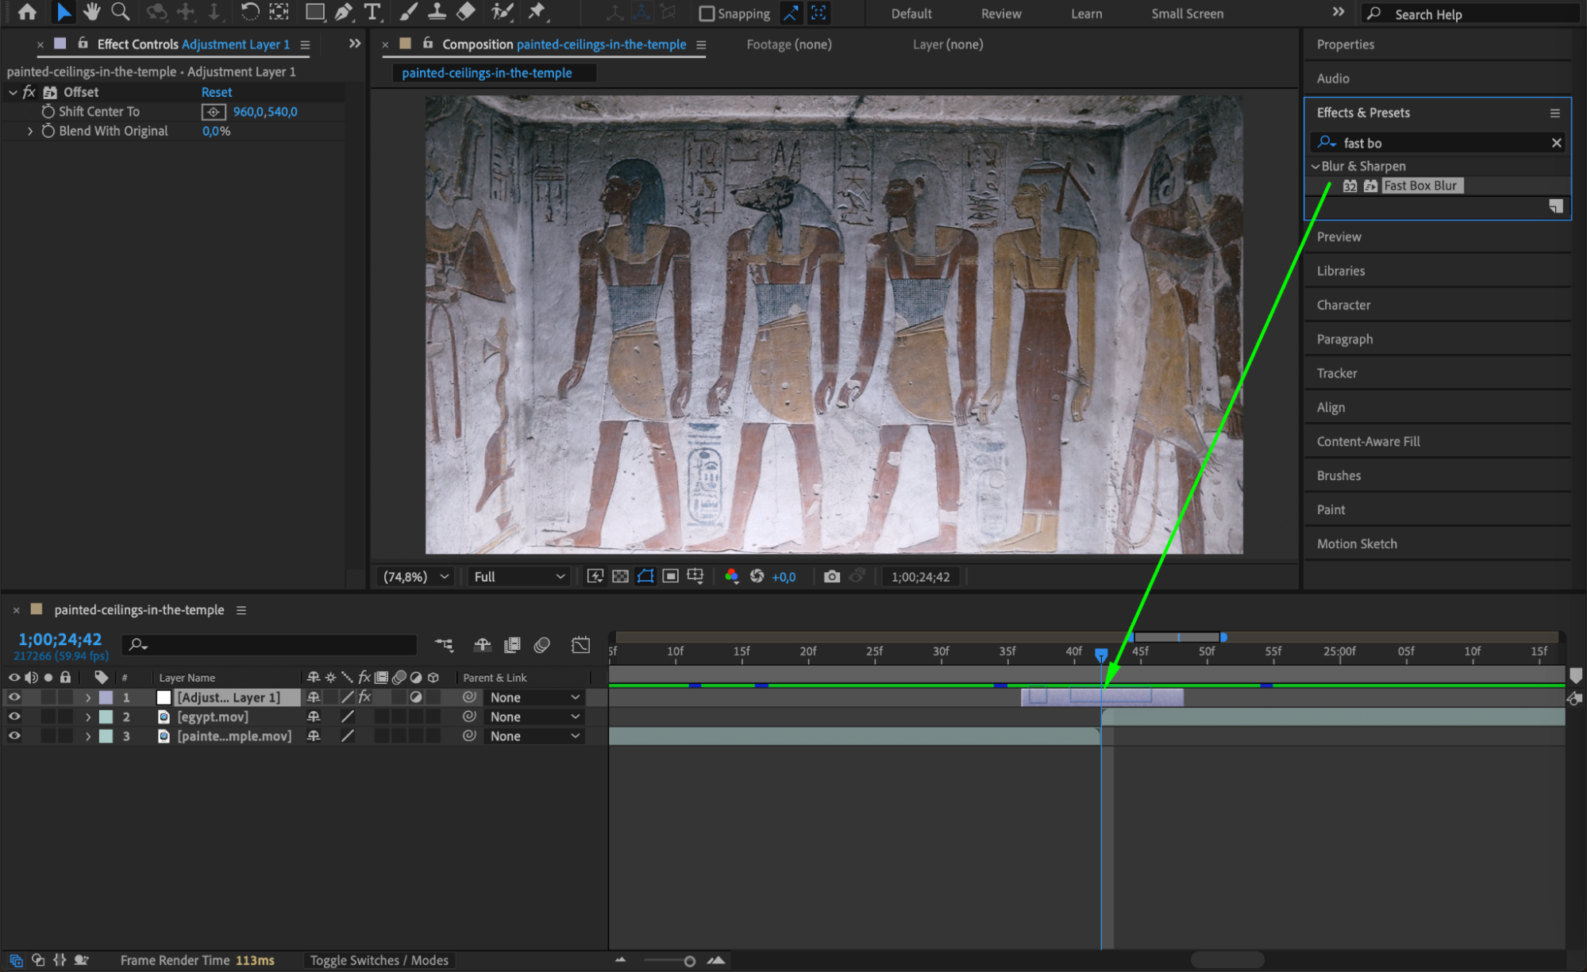The width and height of the screenshot is (1587, 972).
Task: Select the Clone Stamp tool
Action: [x=437, y=12]
